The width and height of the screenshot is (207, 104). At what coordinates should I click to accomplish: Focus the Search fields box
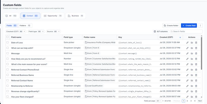point(186,31)
